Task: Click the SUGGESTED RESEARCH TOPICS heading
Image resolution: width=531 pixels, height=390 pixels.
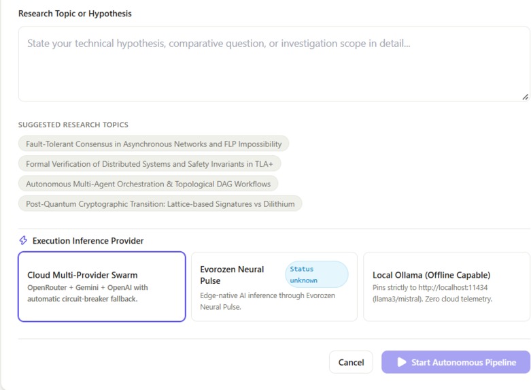Action: point(73,125)
